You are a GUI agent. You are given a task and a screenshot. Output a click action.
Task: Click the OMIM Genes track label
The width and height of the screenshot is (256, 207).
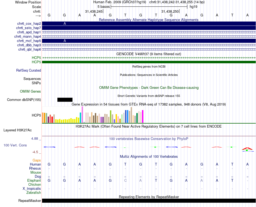(x=30, y=91)
